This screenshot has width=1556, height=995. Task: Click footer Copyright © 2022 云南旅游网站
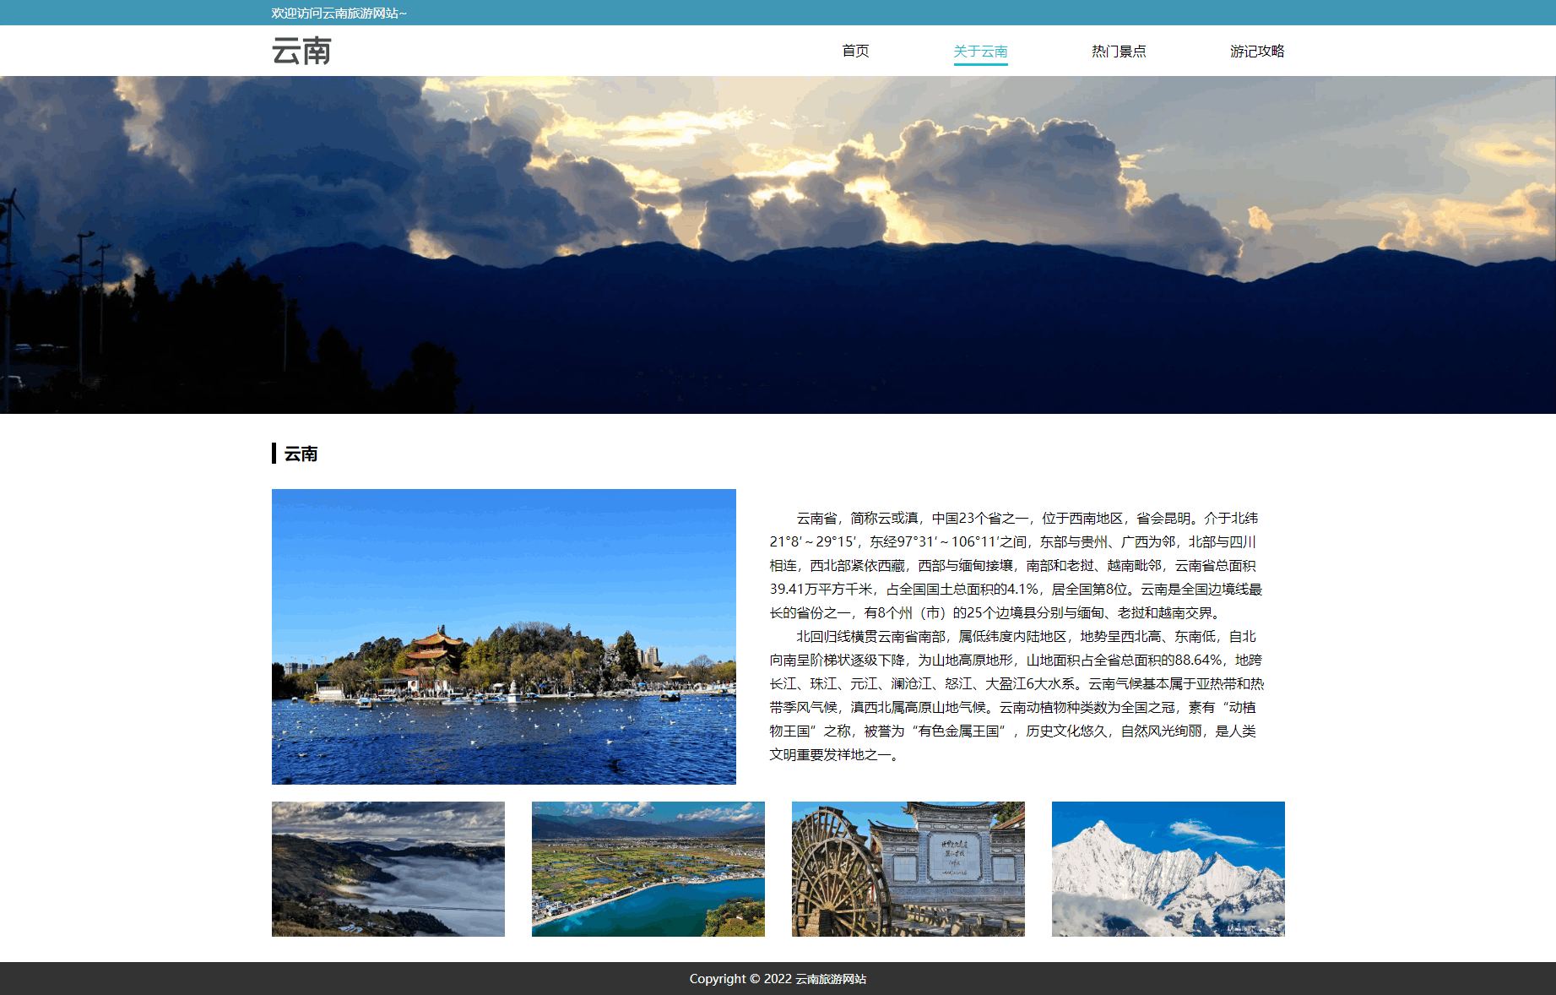(778, 979)
